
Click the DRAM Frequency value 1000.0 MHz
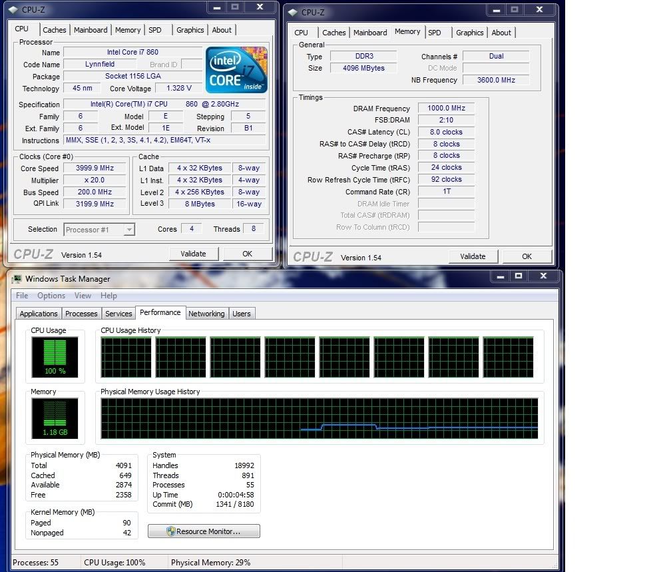point(446,109)
